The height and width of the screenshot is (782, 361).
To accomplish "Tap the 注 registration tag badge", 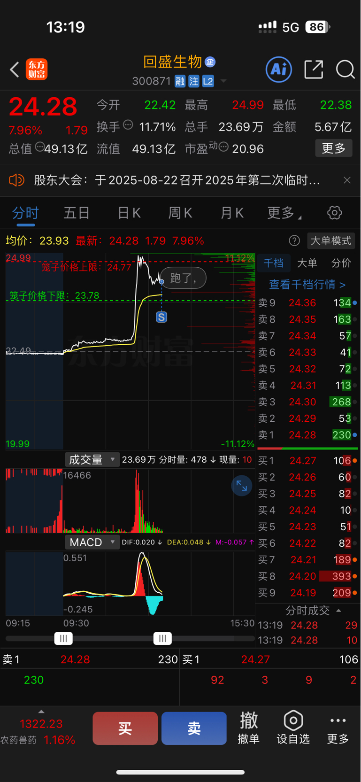I will tap(194, 82).
